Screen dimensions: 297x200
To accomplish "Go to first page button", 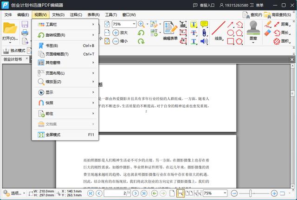I will click(x=90, y=194).
